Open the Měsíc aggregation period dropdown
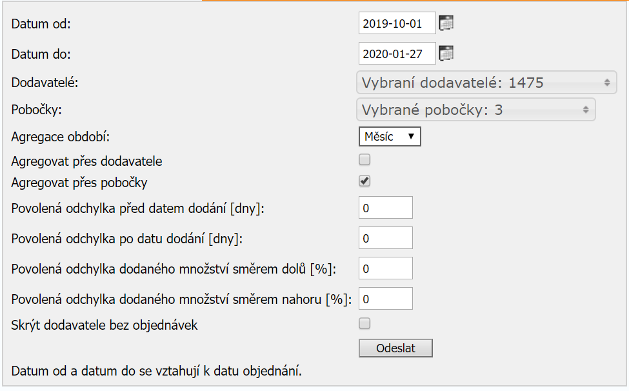This screenshot has height=391, width=629. point(390,136)
